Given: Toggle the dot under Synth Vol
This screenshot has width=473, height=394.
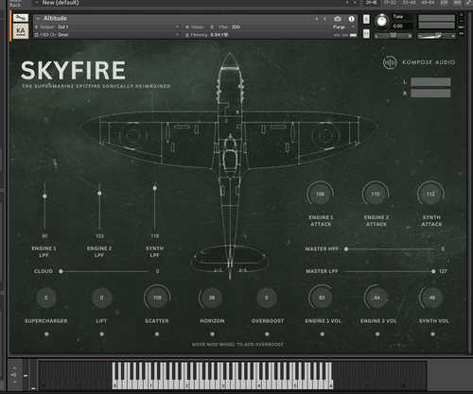Looking at the screenshot, I should pyautogui.click(x=432, y=334).
